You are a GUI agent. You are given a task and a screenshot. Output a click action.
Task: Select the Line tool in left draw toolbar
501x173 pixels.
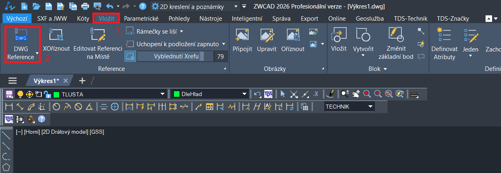click(x=6, y=135)
